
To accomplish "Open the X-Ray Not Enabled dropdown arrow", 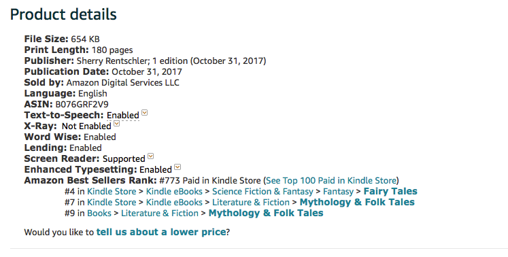I will coord(117,124).
